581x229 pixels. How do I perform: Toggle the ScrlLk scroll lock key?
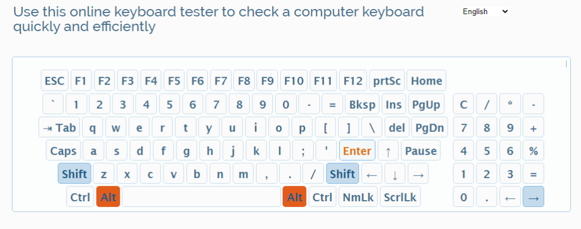400,197
